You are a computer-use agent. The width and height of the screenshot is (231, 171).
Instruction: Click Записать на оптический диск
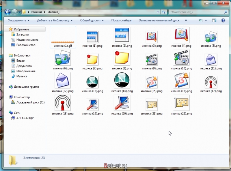point(159,20)
